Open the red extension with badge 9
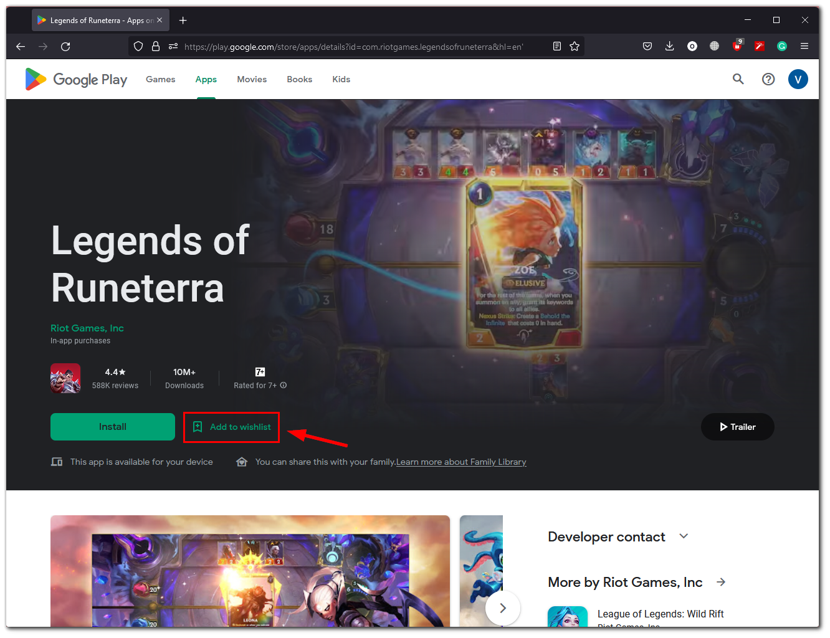 pos(737,45)
